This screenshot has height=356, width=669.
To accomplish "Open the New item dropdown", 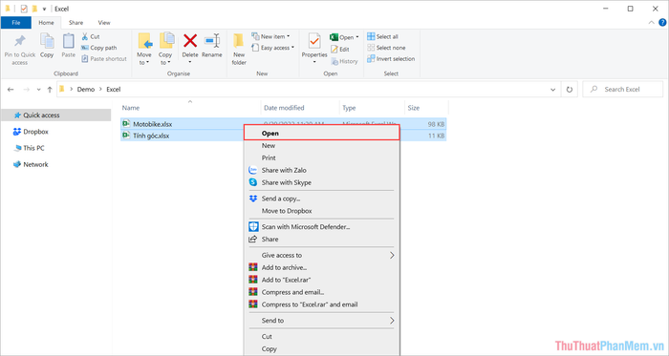I will click(x=270, y=36).
